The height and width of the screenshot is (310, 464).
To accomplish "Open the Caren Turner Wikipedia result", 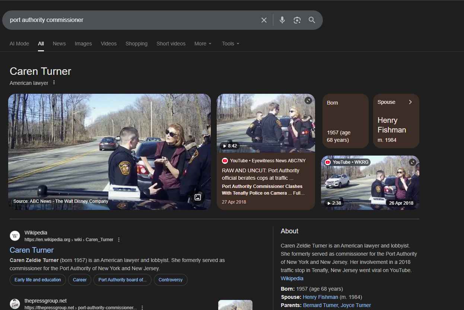I will click(x=32, y=250).
